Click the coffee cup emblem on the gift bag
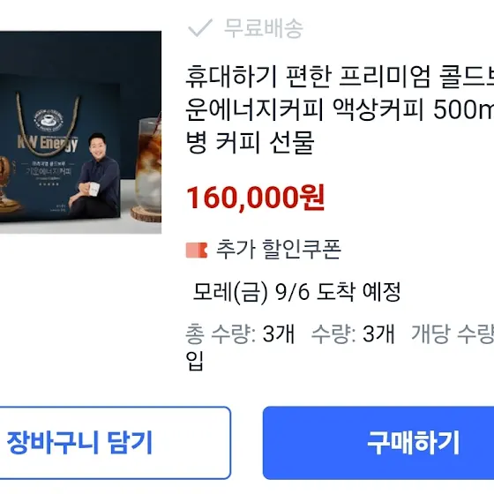This screenshot has height=494, width=494. point(49,120)
